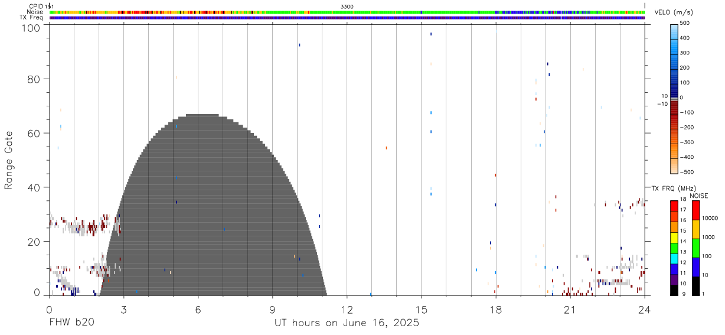Click the 1000 label on NOISE scale
725x335 pixels.
click(x=708, y=237)
